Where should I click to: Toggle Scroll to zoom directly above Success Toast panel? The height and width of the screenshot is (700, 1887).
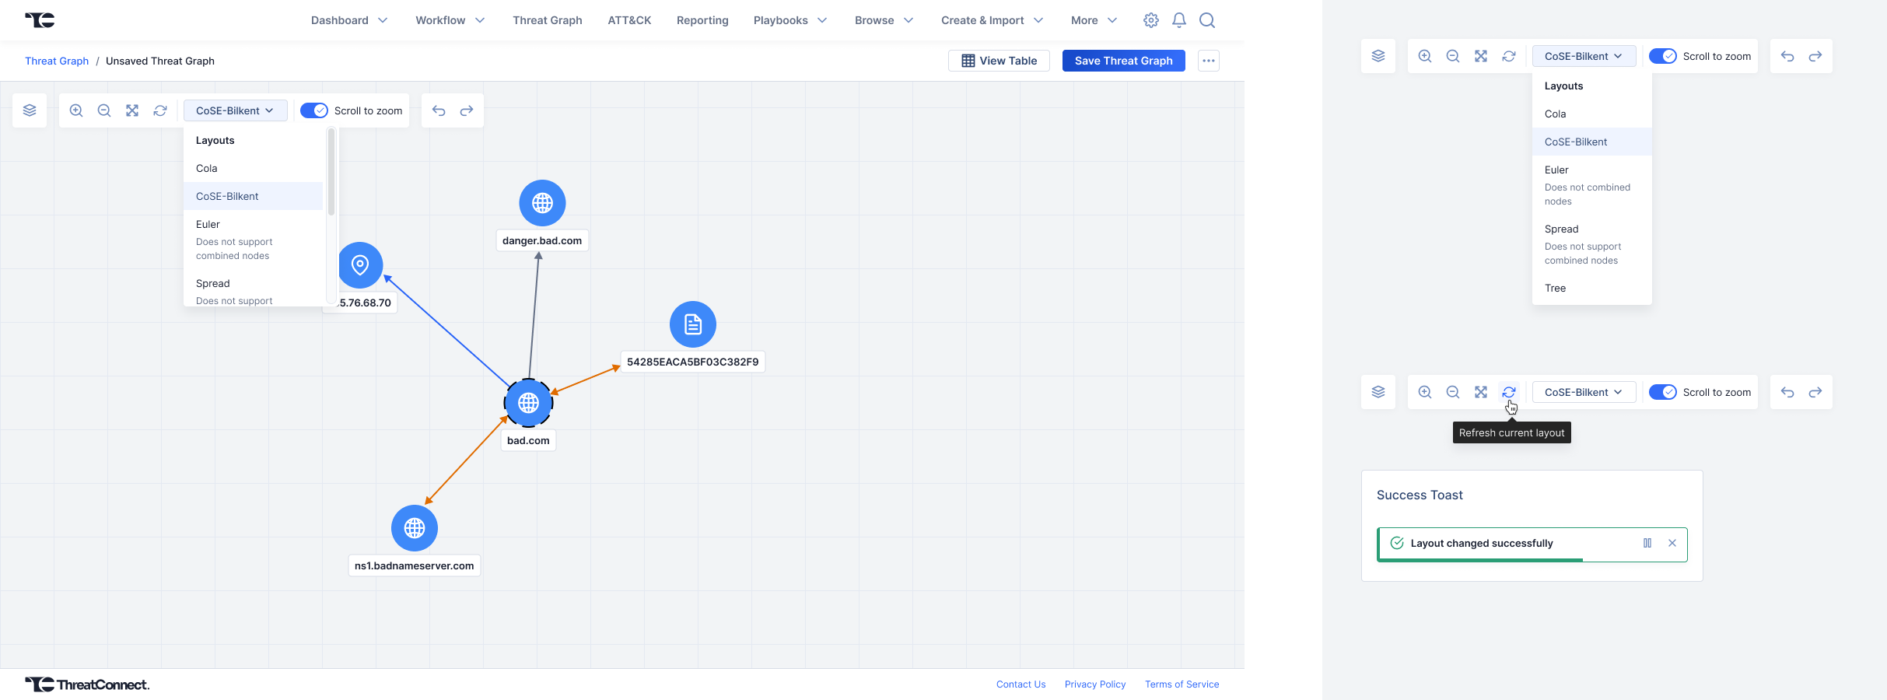[x=1663, y=392]
